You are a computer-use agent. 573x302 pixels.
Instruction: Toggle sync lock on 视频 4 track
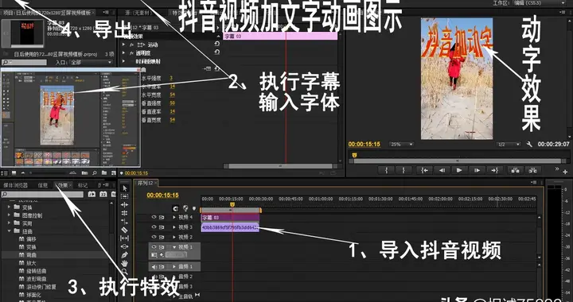click(162, 217)
